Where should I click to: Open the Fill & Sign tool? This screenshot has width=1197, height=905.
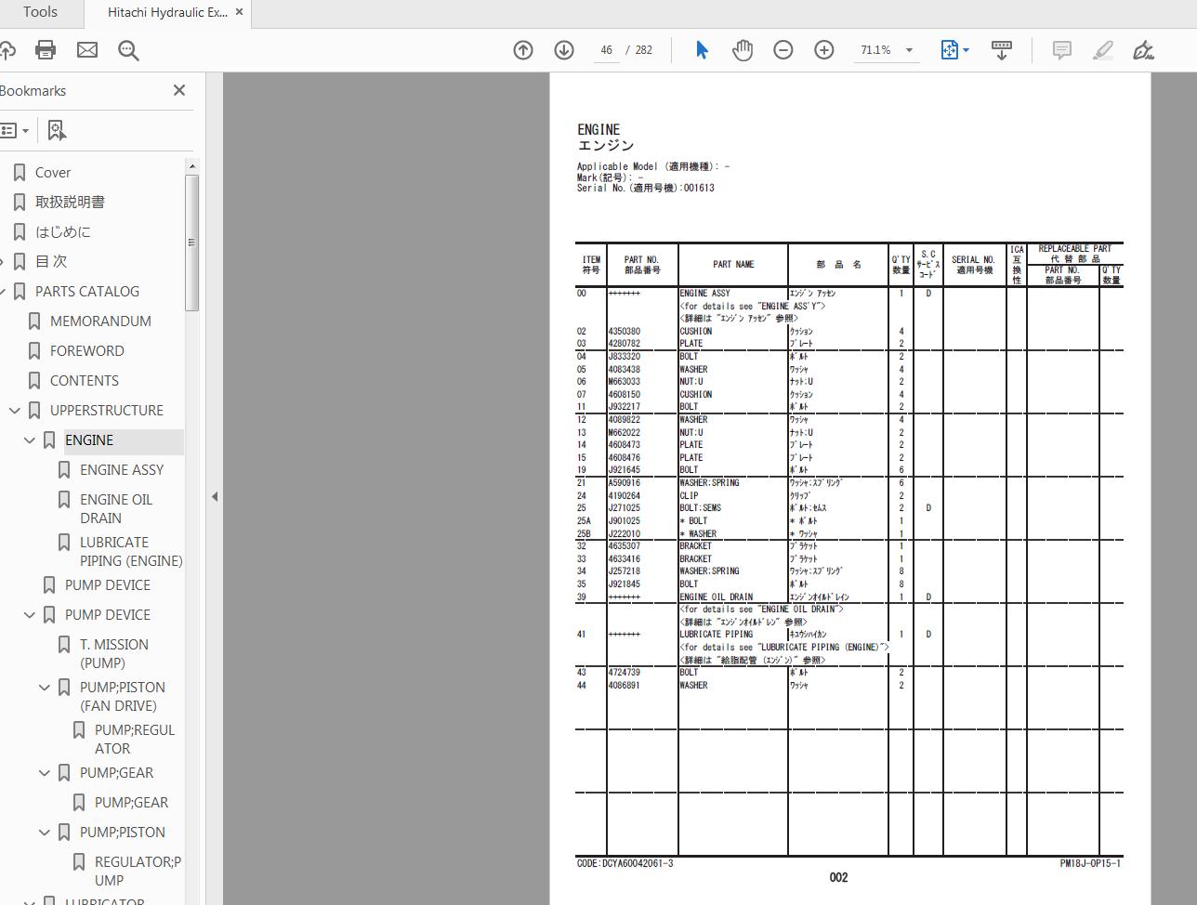pos(1143,50)
